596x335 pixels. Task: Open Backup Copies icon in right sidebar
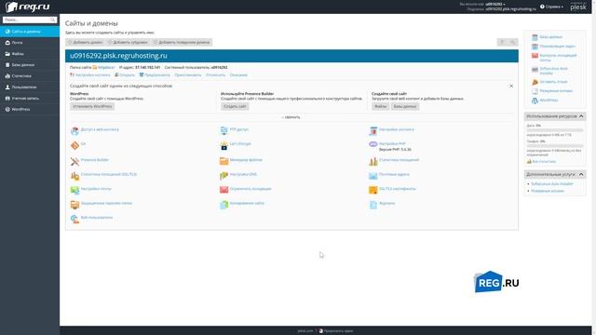pos(535,91)
